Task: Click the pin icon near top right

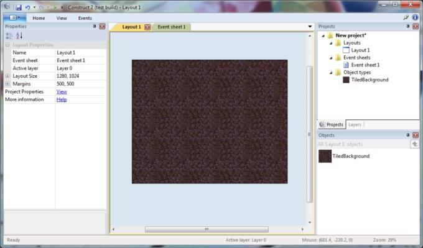Action: (x=406, y=17)
